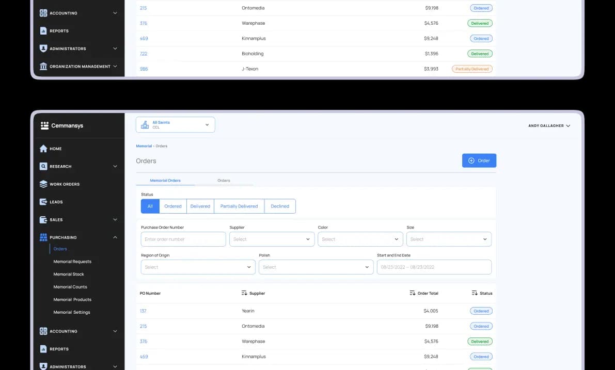Screen dimensions: 615x370
Task: Click the Purchasing grid icon
Action: pyautogui.click(x=43, y=237)
